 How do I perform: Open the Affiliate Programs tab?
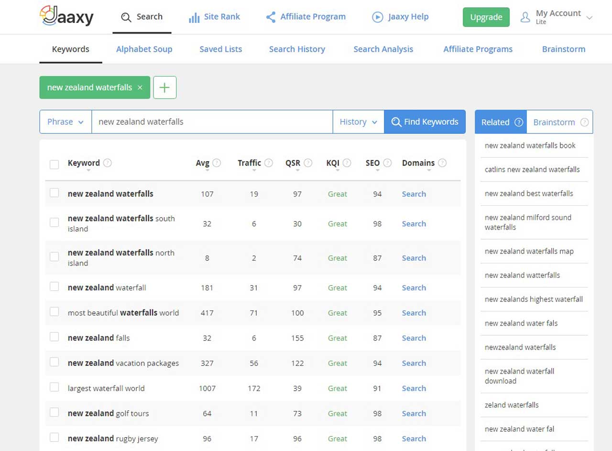[478, 49]
